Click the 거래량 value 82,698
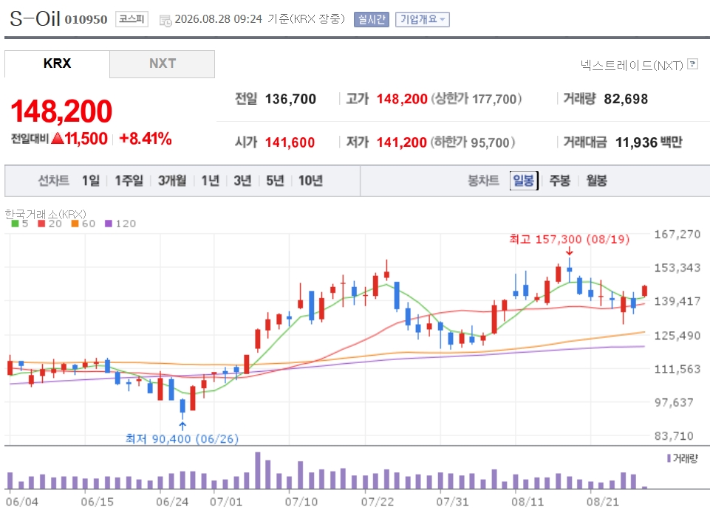Screen dimensions: 710x518 626,99
